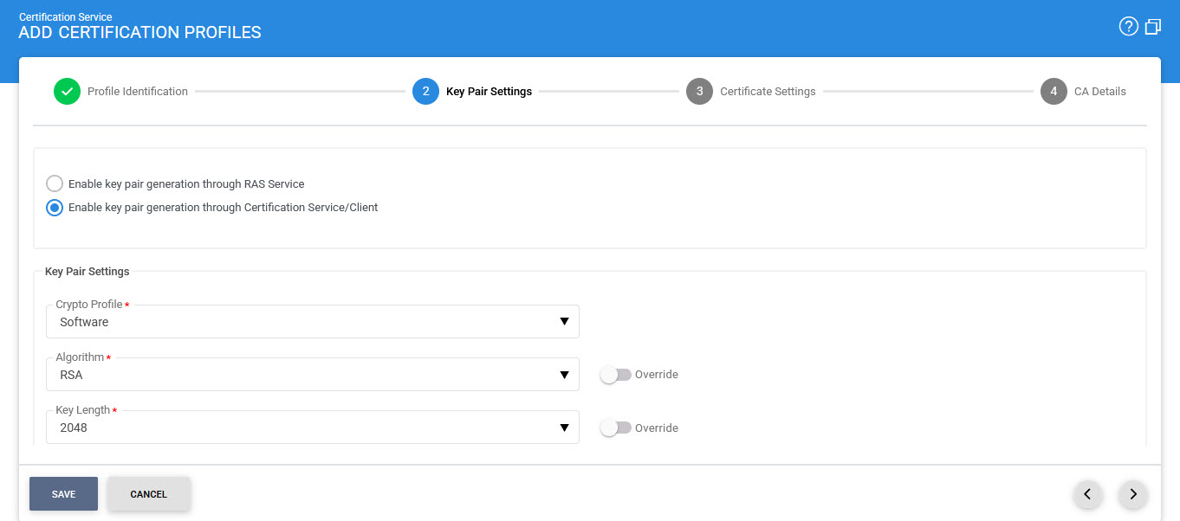Switch to Profile Identification step
The width and height of the screenshot is (1180, 521).
(x=137, y=92)
